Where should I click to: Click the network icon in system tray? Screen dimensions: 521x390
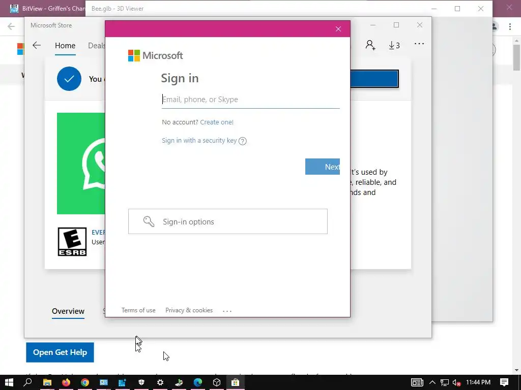445,382
